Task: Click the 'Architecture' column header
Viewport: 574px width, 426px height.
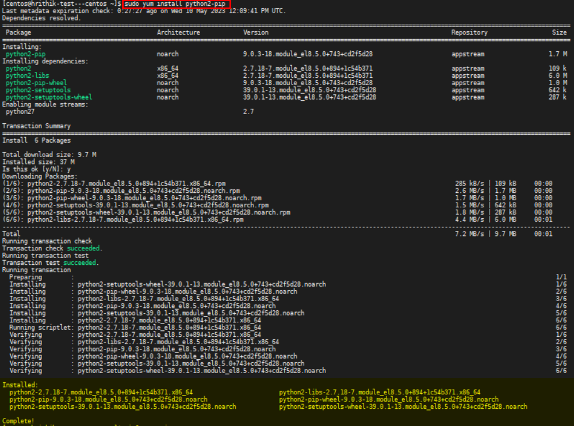Action: pyautogui.click(x=178, y=33)
